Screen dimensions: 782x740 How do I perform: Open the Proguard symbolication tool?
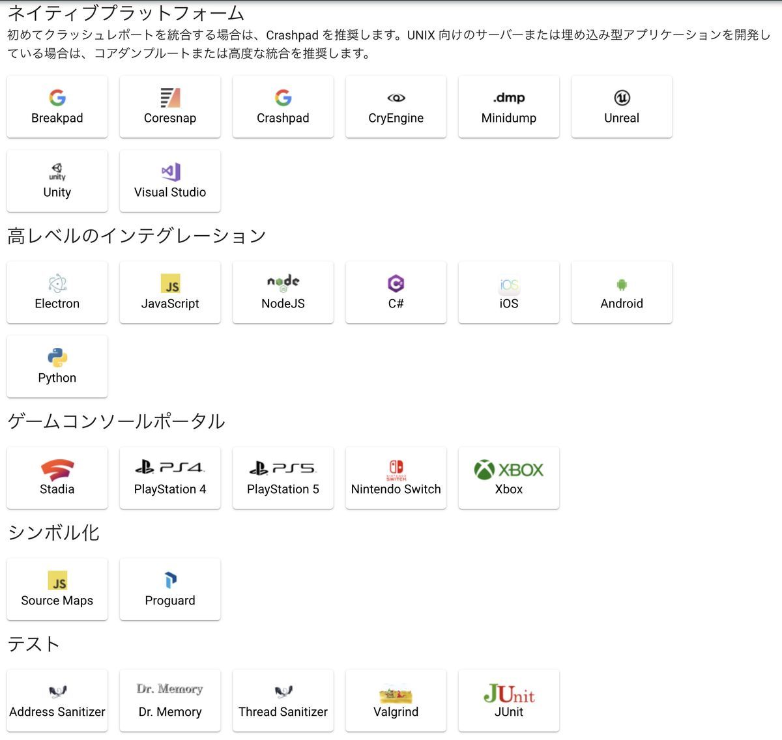[170, 589]
